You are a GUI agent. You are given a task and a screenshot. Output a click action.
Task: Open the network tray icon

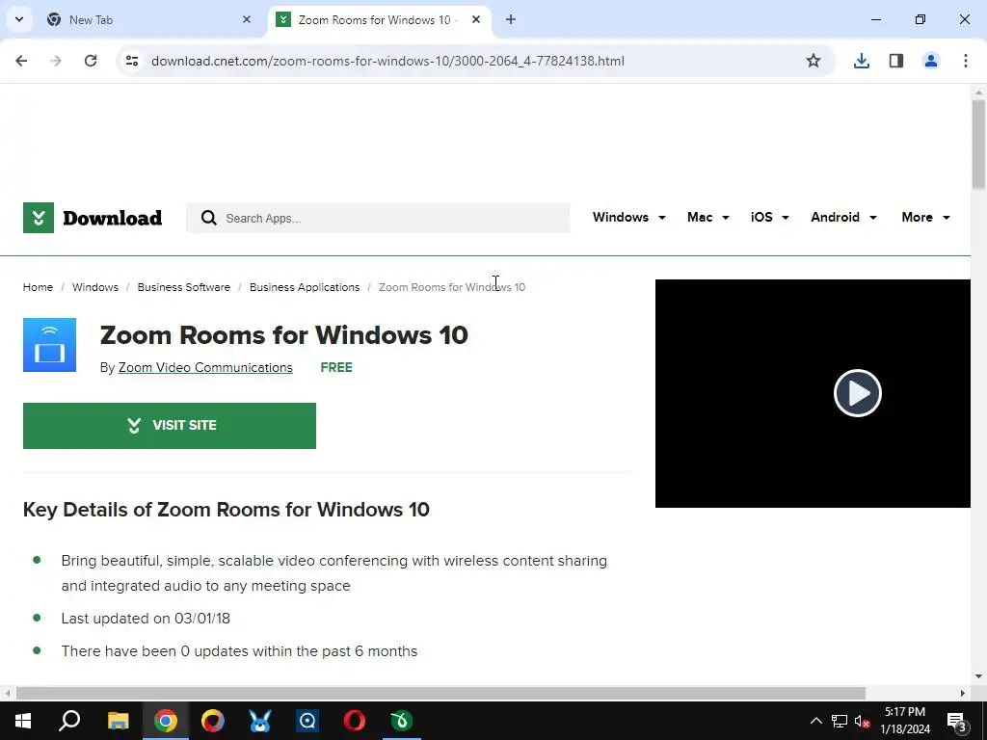tap(840, 721)
